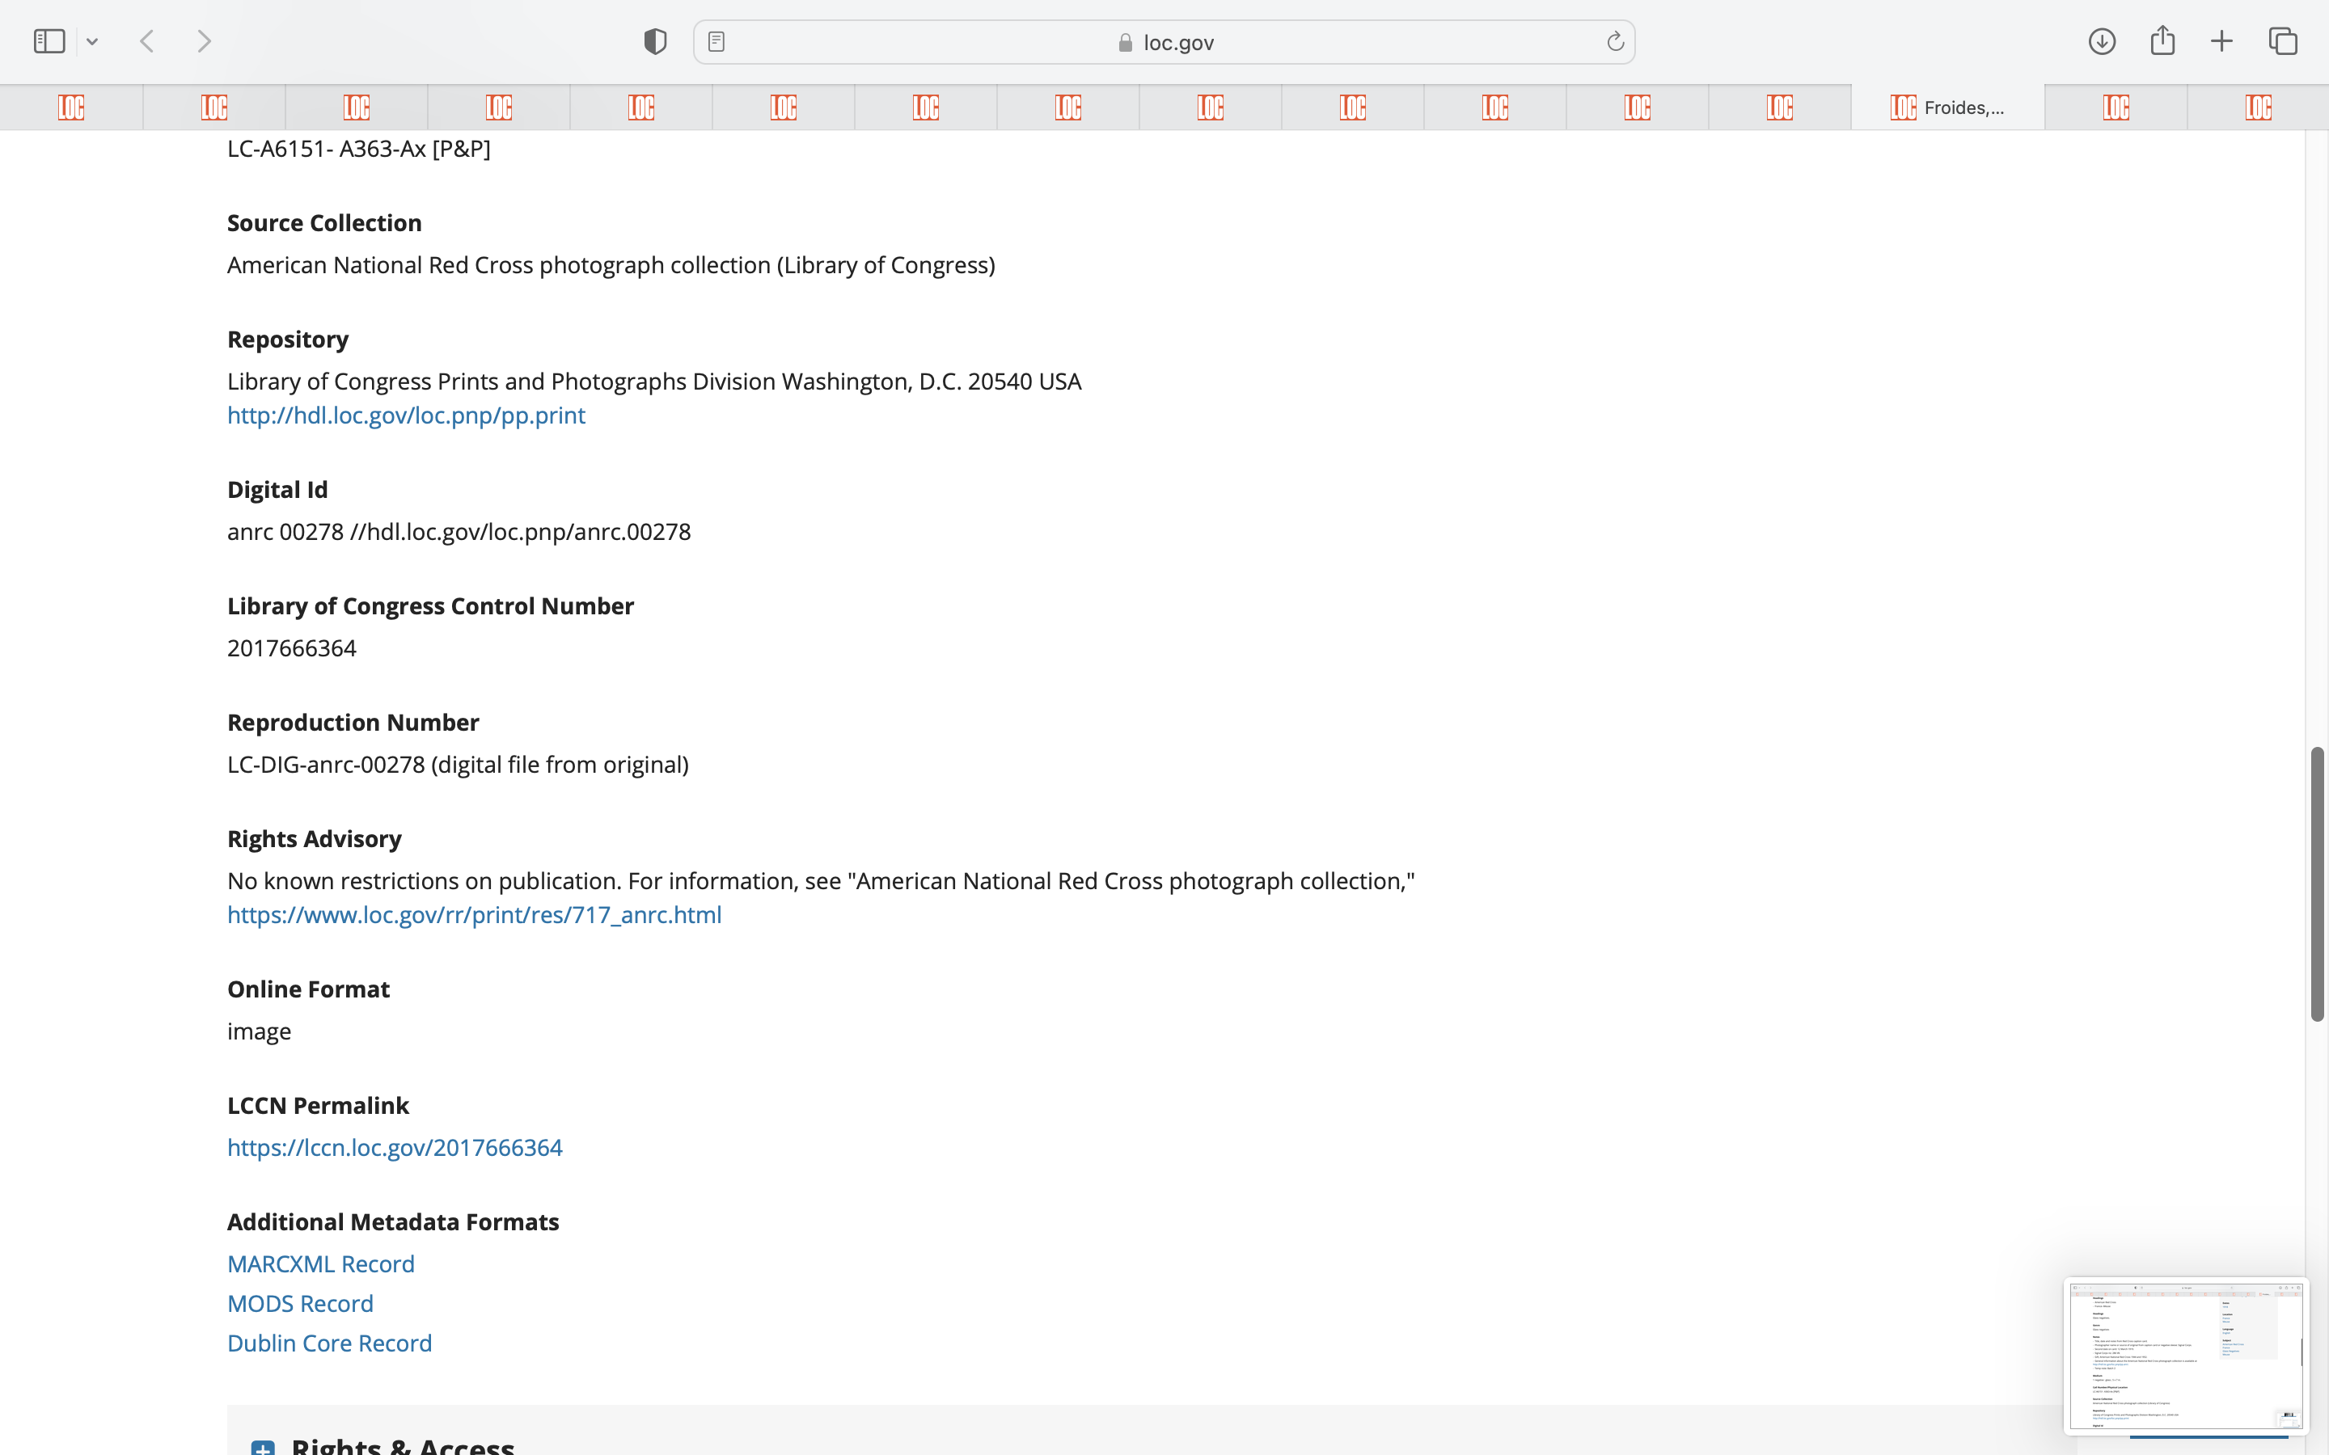
Task: Open the sidebar options dropdown chevron
Action: [92, 41]
